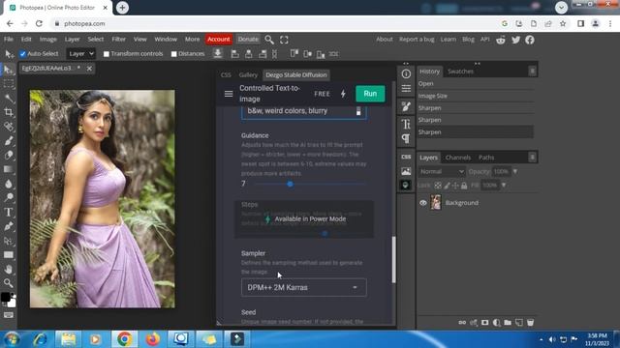Enable Transform controls checkbox
This screenshot has height=348, width=620.
107,54
